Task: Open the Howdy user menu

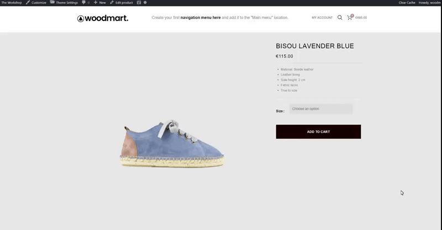Action: [x=429, y=2]
